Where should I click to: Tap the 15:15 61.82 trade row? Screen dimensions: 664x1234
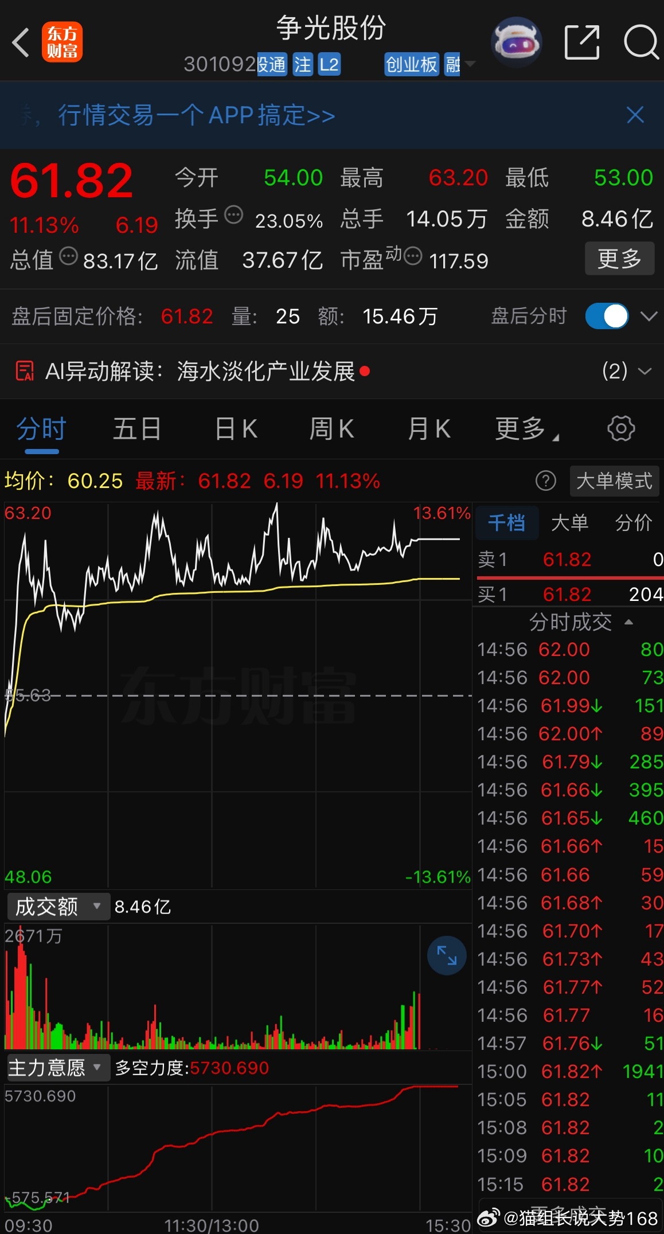(x=569, y=1184)
